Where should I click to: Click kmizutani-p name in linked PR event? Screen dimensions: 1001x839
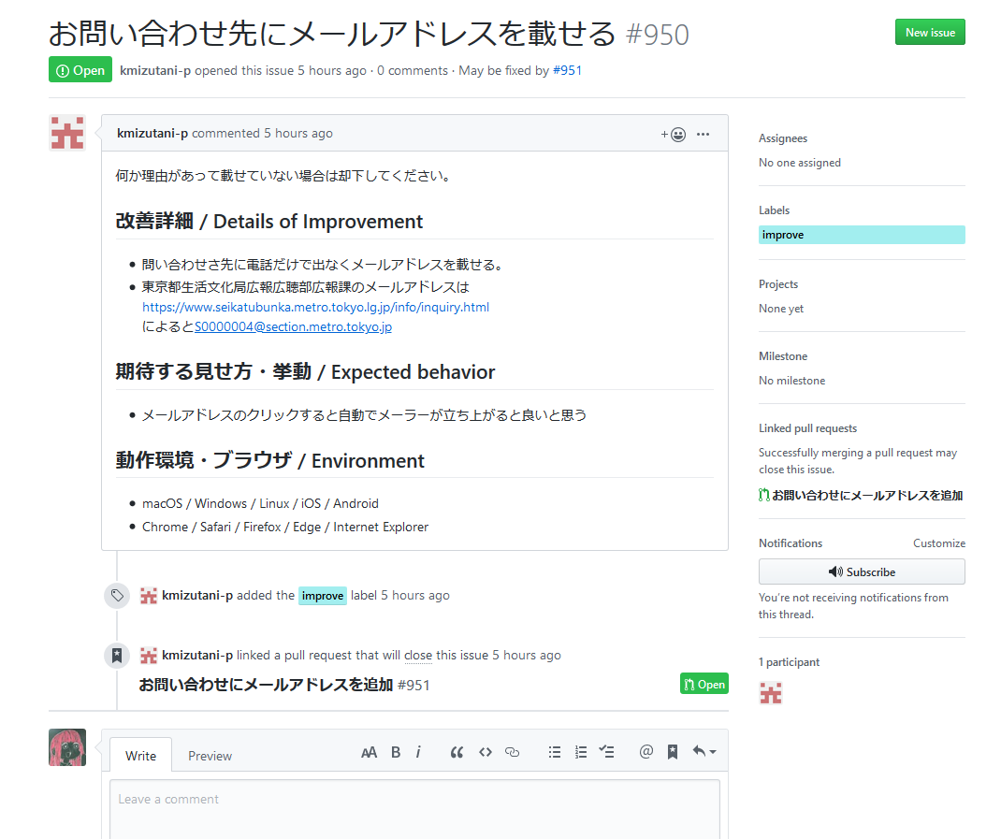click(x=197, y=655)
